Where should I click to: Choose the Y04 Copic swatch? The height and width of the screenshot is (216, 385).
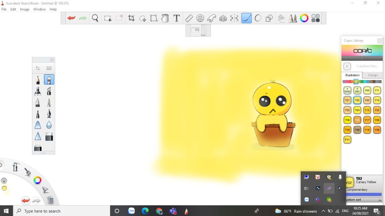tap(357, 110)
